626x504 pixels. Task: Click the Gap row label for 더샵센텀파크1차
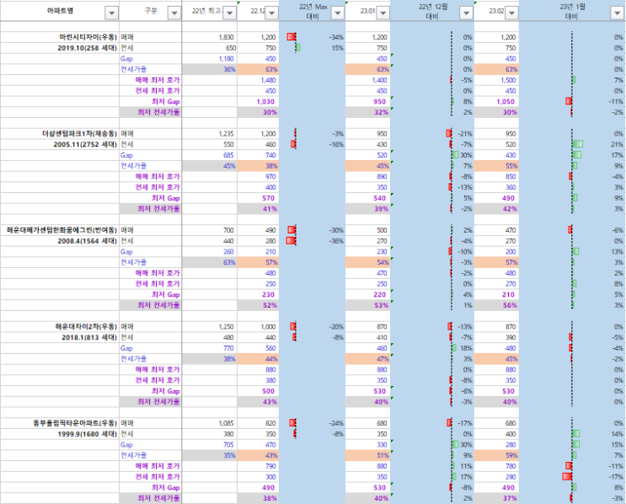pos(151,155)
